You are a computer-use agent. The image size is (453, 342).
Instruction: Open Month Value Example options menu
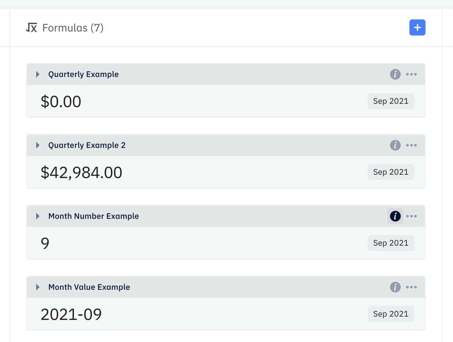click(411, 287)
